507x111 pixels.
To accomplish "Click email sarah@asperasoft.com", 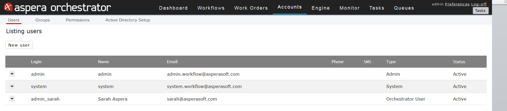I will [192, 99].
